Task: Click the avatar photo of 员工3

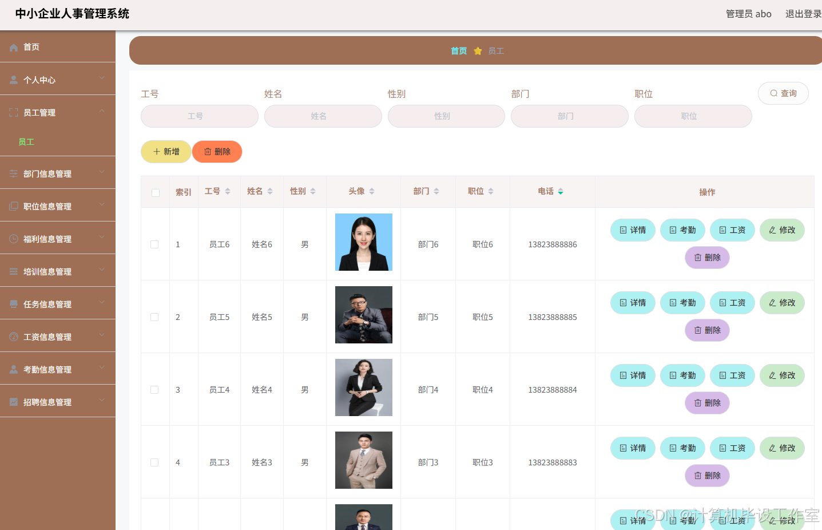Action: (364, 460)
